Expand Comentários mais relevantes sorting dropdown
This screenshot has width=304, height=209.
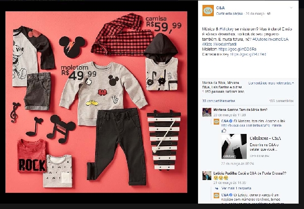tap(271, 83)
